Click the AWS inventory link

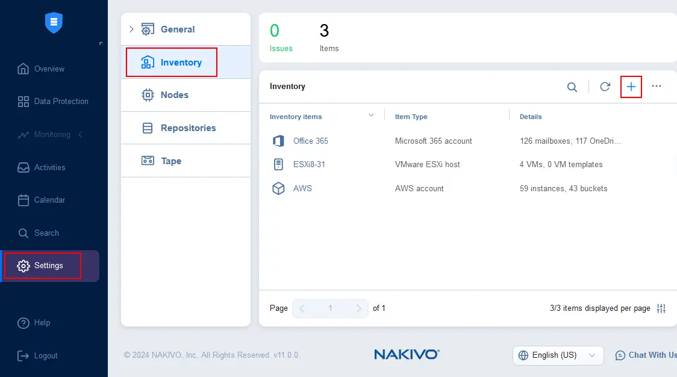[302, 189]
